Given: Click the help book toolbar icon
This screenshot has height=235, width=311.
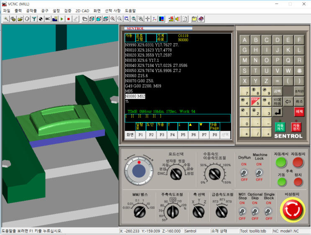Looking at the screenshot, I should (x=201, y=19).
